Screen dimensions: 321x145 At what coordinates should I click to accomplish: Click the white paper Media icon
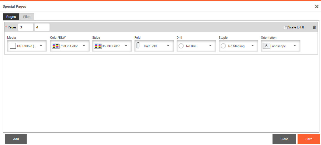[13, 46]
